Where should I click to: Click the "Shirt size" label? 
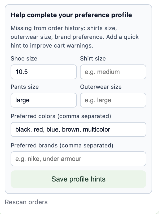[x=93, y=58]
